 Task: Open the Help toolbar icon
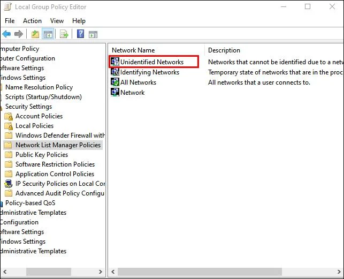(x=80, y=34)
